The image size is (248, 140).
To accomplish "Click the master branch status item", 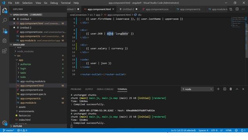I will point(9,130).
